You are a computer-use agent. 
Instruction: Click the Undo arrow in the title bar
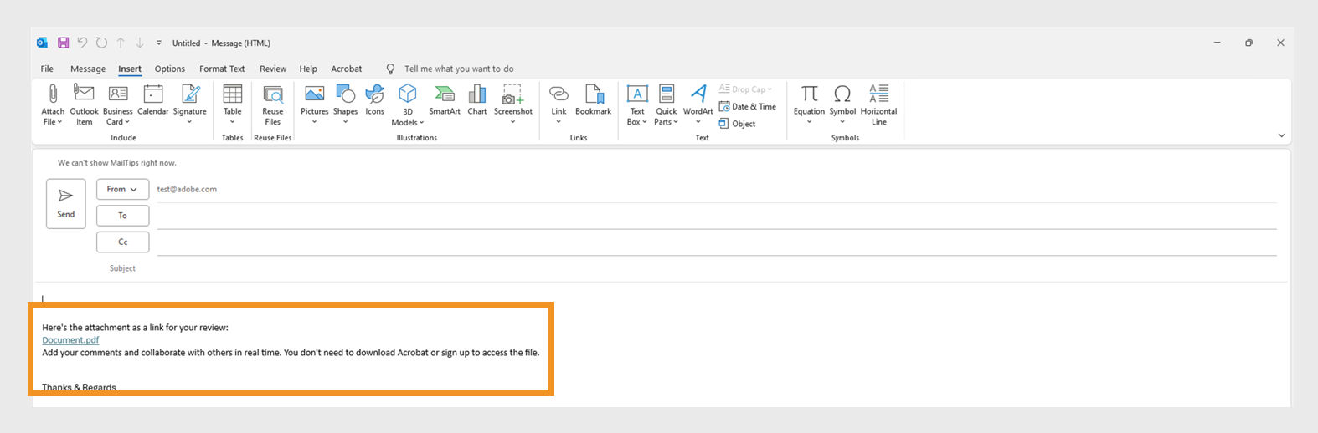[82, 43]
